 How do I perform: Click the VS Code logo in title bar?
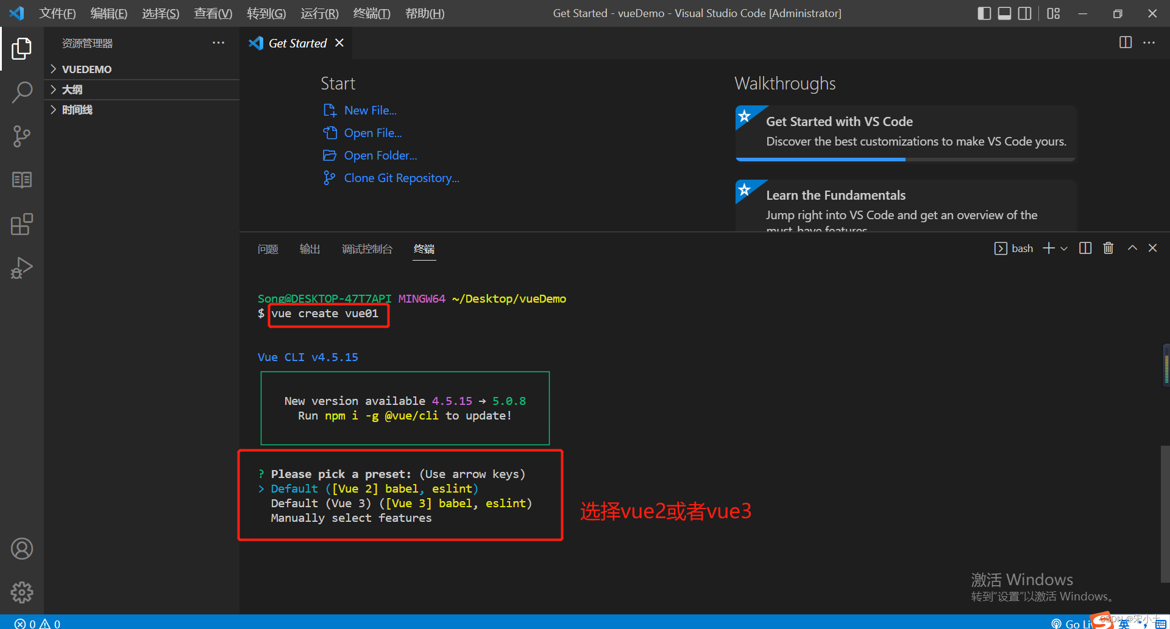pos(16,13)
